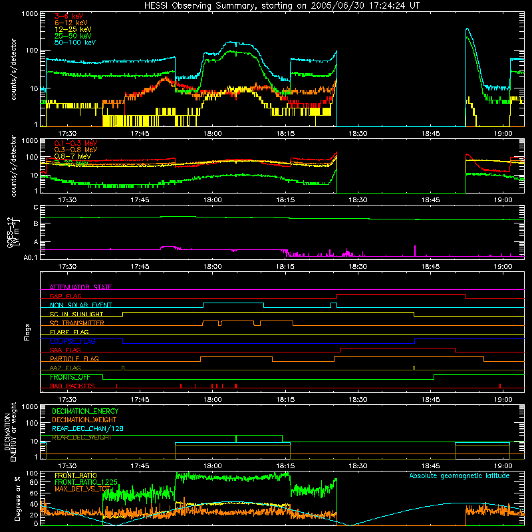
Task: Select the BAD_PACKETS flag label
Action: [x=72, y=386]
